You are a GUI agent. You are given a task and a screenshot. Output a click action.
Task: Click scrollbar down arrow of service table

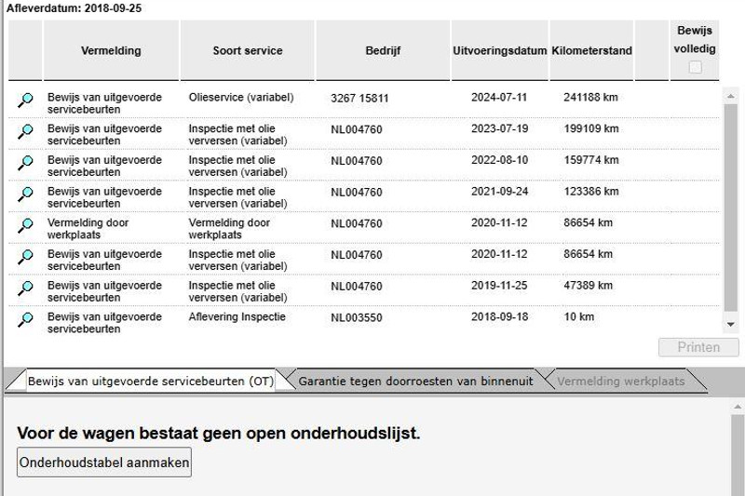tap(731, 324)
